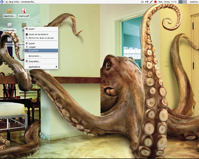Click Rechercher dans ce dossier
Screen dimensions: 199x159
[x=41, y=38]
